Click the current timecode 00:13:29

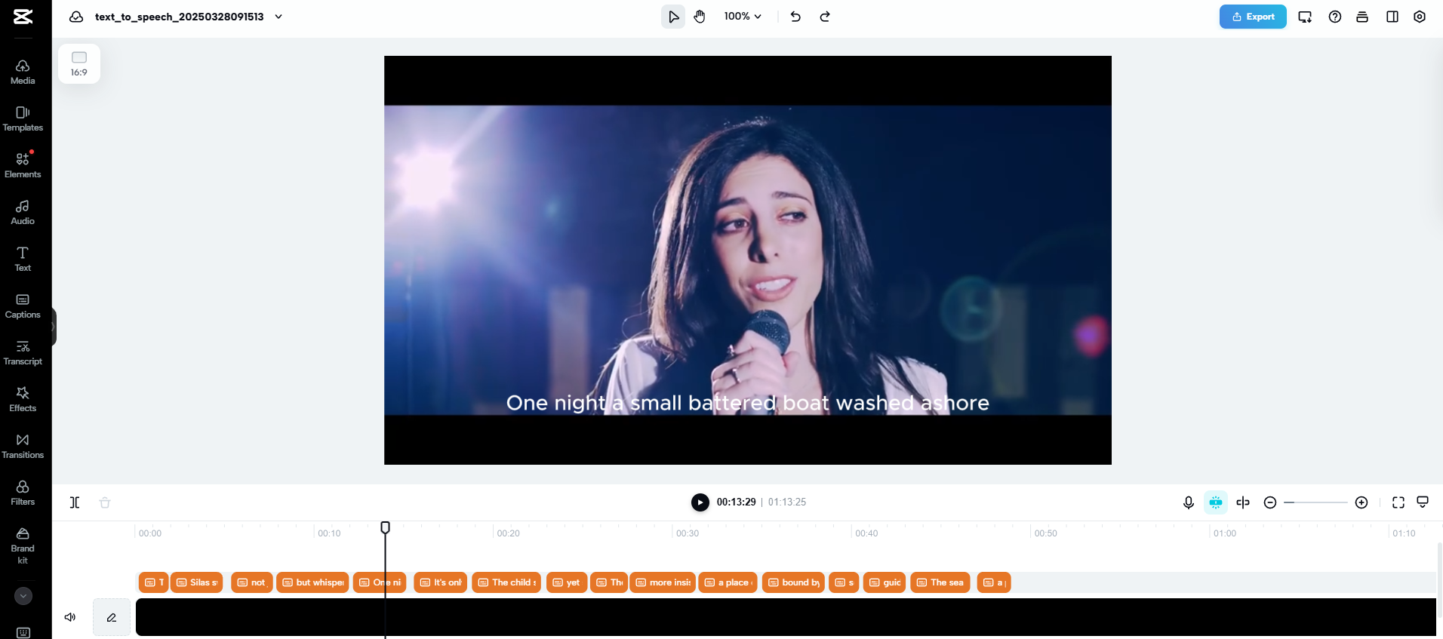(x=736, y=502)
